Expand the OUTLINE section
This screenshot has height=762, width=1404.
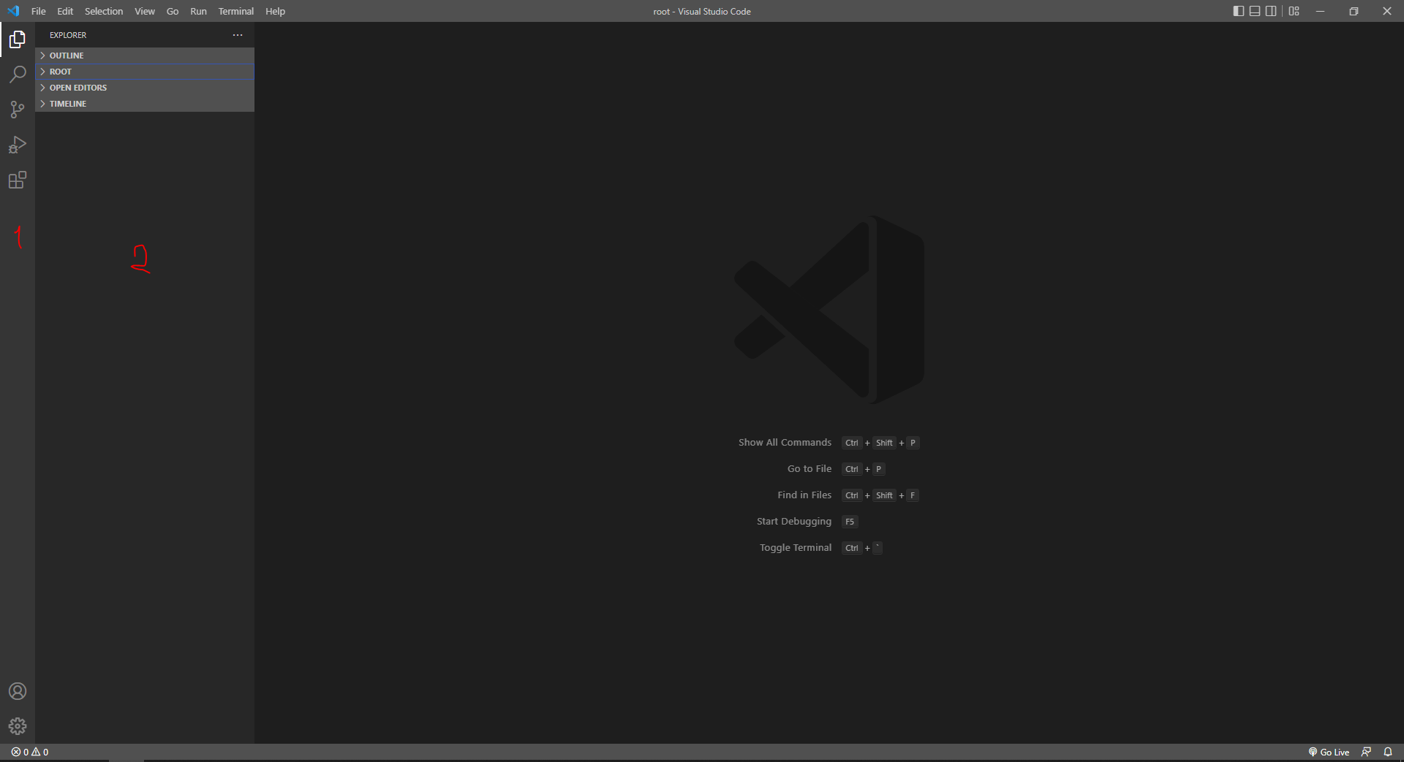145,56
